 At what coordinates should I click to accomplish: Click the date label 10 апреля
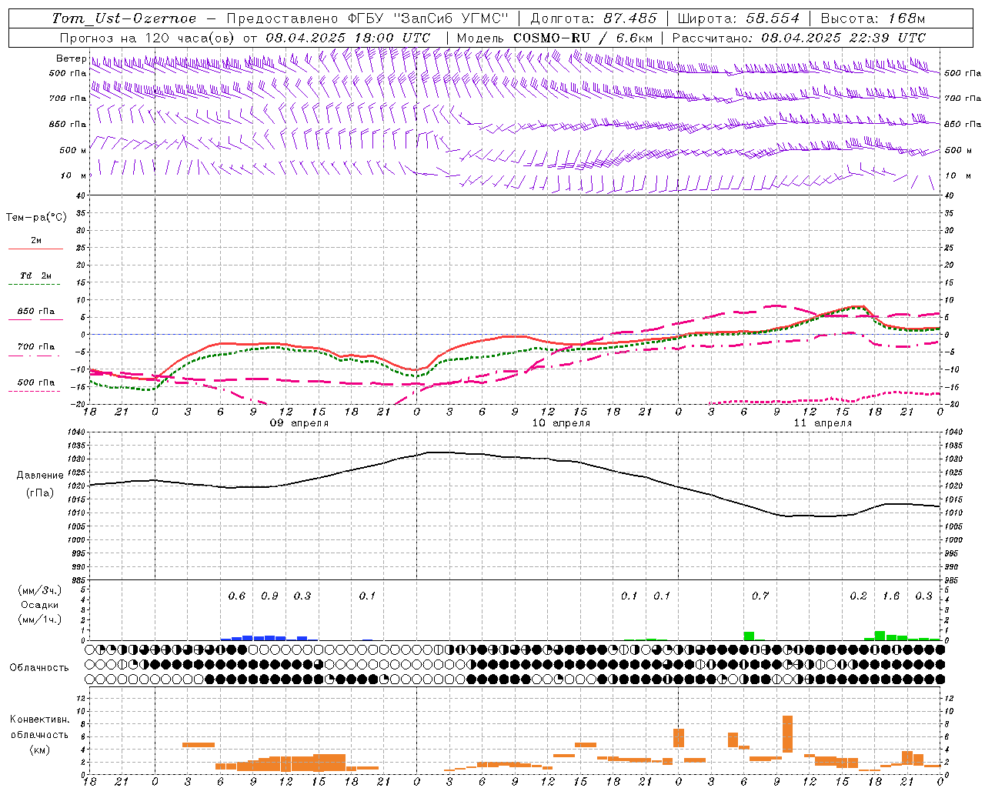561,423
